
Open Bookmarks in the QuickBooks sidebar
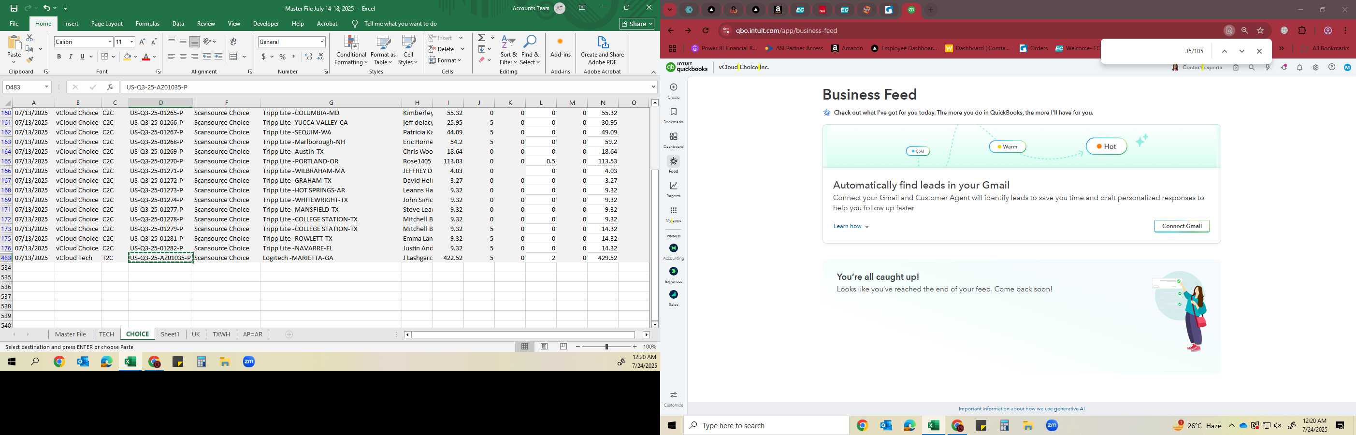coord(673,116)
